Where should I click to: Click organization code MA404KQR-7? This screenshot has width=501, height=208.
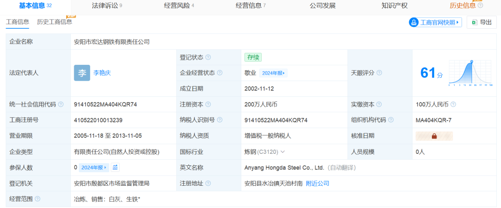pyautogui.click(x=434, y=120)
